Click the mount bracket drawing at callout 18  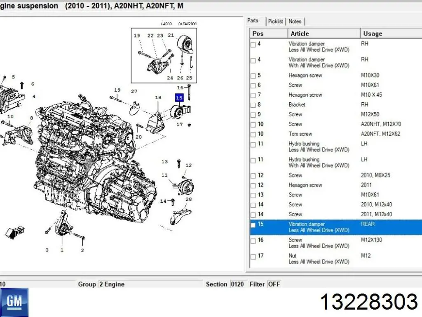pos(155,123)
